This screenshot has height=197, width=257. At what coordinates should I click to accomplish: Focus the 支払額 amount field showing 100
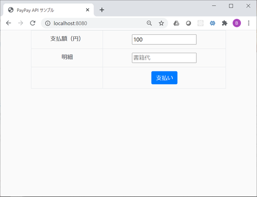pos(164,40)
